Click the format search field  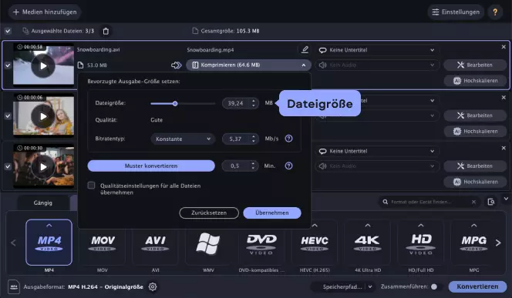click(429, 202)
